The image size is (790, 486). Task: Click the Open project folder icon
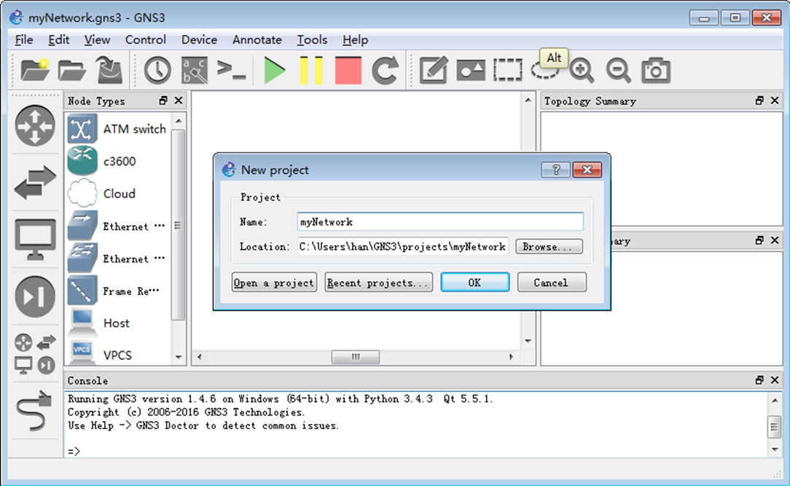point(71,71)
